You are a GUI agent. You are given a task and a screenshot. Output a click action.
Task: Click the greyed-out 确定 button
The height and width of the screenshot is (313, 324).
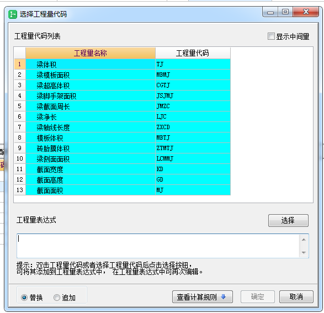(x=257, y=297)
